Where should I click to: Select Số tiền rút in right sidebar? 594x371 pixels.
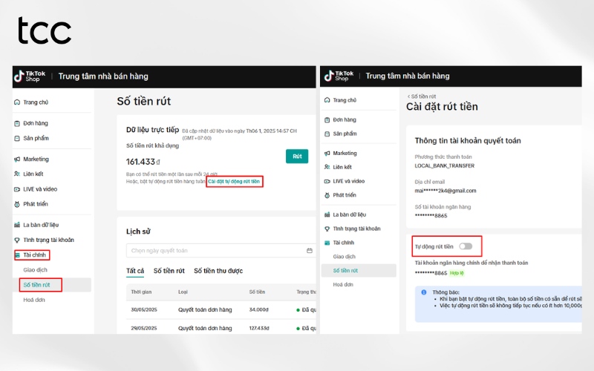click(x=345, y=271)
